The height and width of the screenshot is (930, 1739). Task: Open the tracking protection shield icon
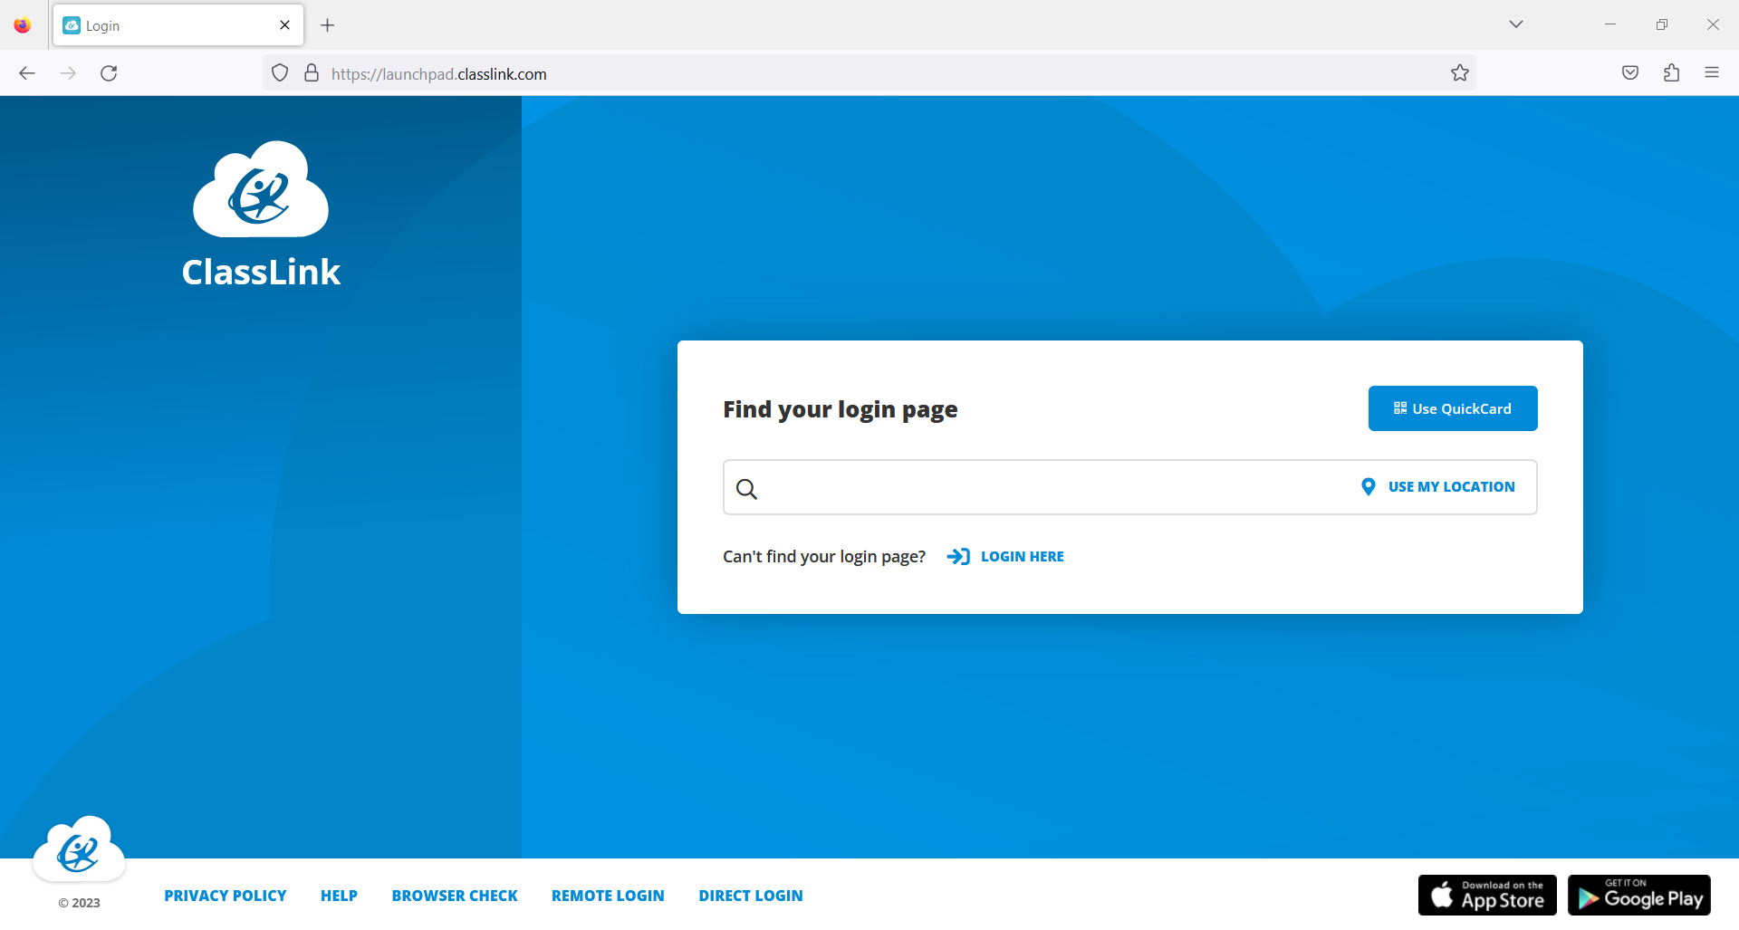[x=279, y=72]
